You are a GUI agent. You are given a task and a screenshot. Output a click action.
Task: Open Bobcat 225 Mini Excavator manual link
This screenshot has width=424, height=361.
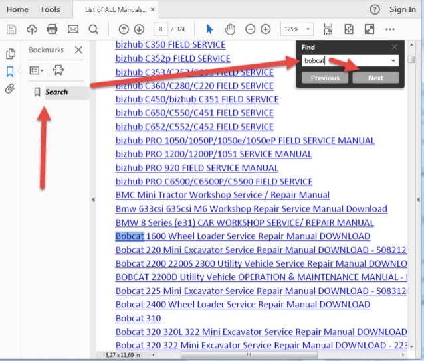[261, 291]
